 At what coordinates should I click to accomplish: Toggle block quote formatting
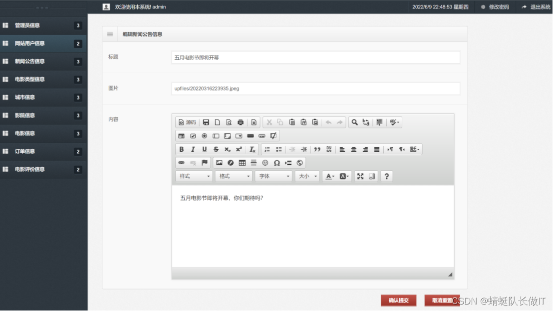(317, 149)
